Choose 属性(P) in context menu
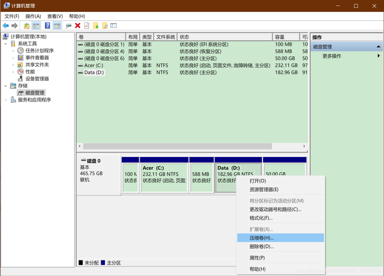This screenshot has width=384, height=276. (x=280, y=258)
